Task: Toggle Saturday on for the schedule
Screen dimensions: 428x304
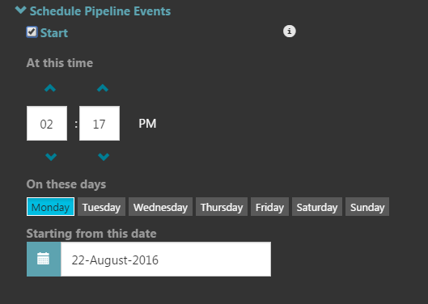Action: coord(317,207)
